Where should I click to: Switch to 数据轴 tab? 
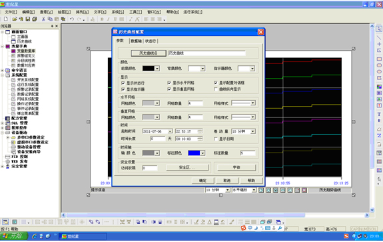point(136,41)
